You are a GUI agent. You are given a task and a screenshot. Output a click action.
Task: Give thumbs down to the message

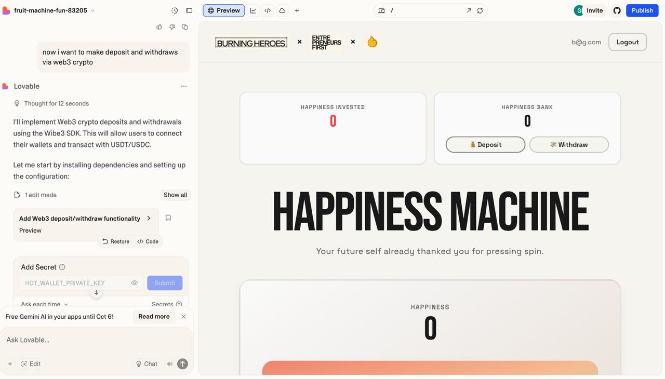pyautogui.click(x=172, y=27)
